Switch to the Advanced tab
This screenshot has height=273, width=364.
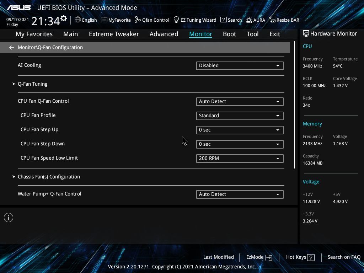coord(164,34)
